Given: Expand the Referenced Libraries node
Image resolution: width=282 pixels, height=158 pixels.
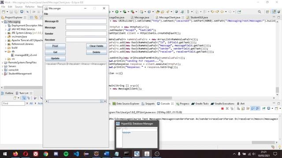Looking at the screenshot, I should [6, 44].
